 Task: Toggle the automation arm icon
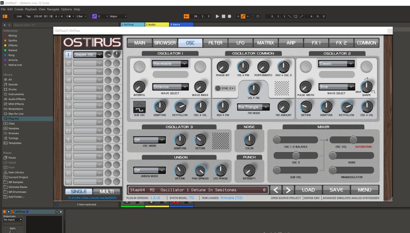(x=243, y=16)
